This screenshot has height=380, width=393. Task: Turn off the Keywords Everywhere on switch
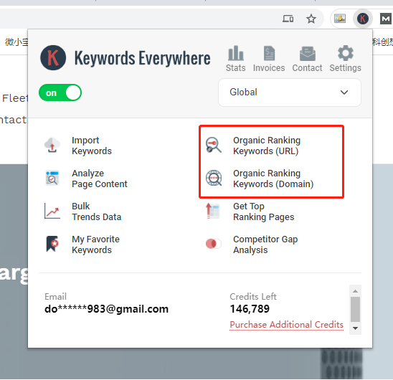[x=60, y=92]
